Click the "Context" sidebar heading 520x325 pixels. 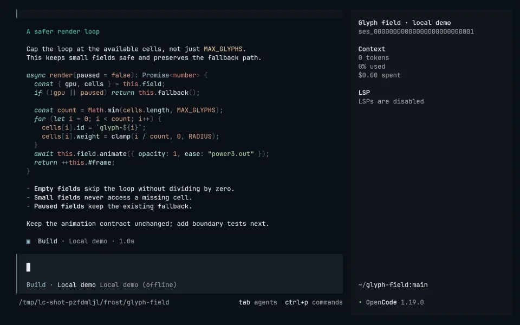[372, 49]
